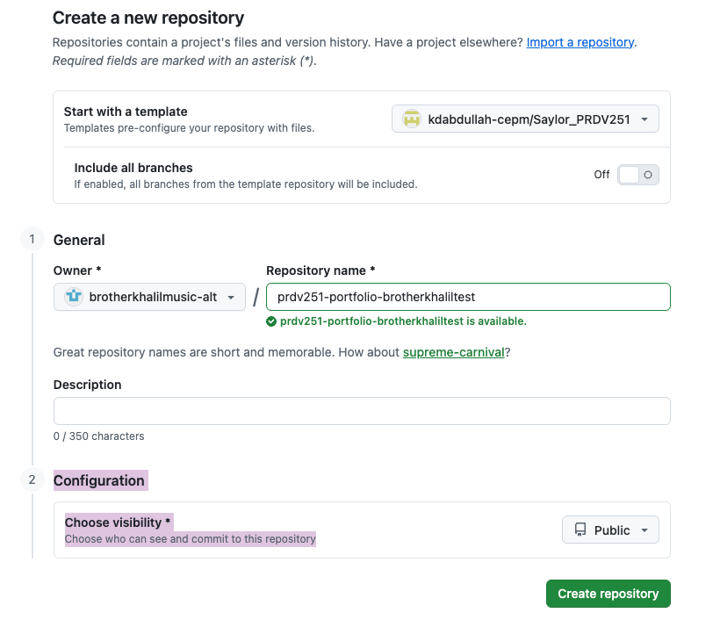This screenshot has height=627, width=713.
Task: Open the Import a repository link
Action: click(x=580, y=42)
